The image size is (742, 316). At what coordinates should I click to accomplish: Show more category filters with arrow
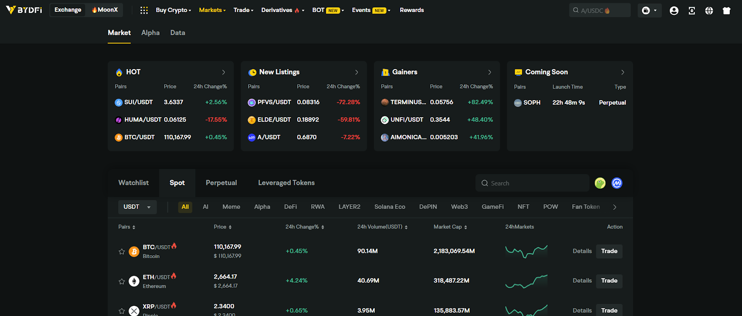pyautogui.click(x=615, y=207)
